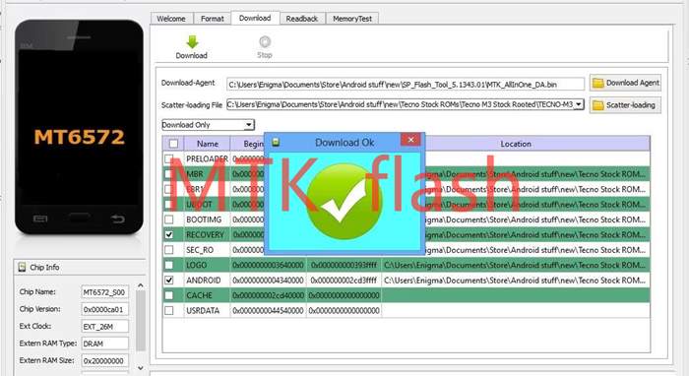Screen dimensions: 689x376
Task: Open the Readback tab
Action: tap(302, 19)
